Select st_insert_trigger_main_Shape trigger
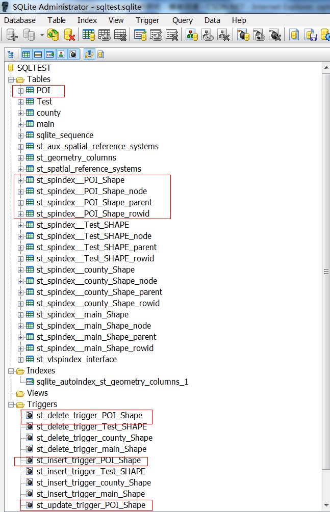The image size is (330, 512). 91,494
